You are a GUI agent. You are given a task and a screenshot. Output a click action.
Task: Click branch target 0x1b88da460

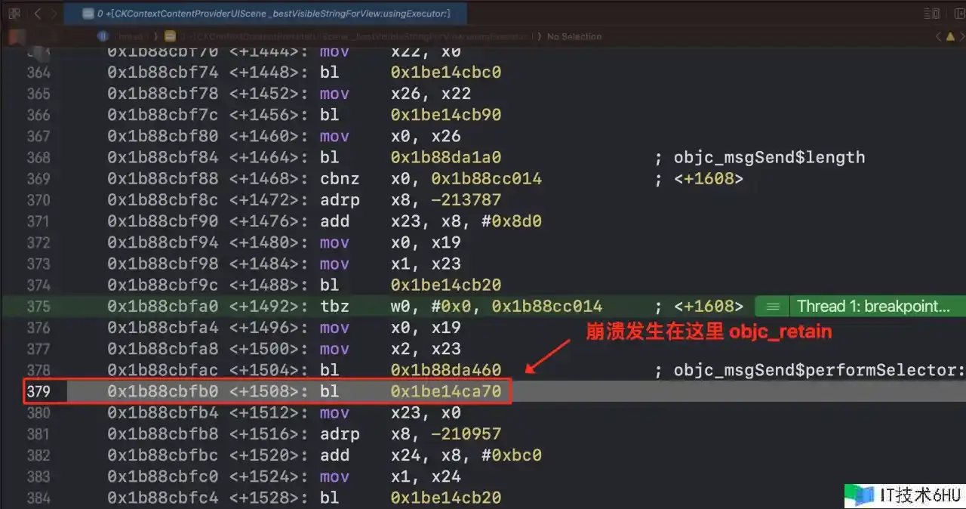tap(446, 370)
